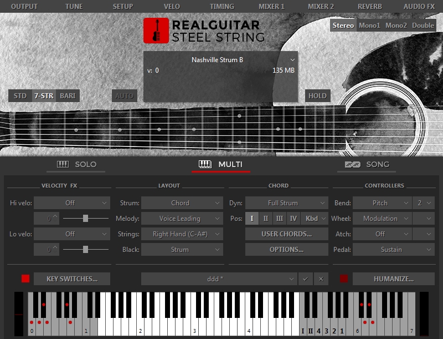Enable the HOLD toggle button

(317, 95)
